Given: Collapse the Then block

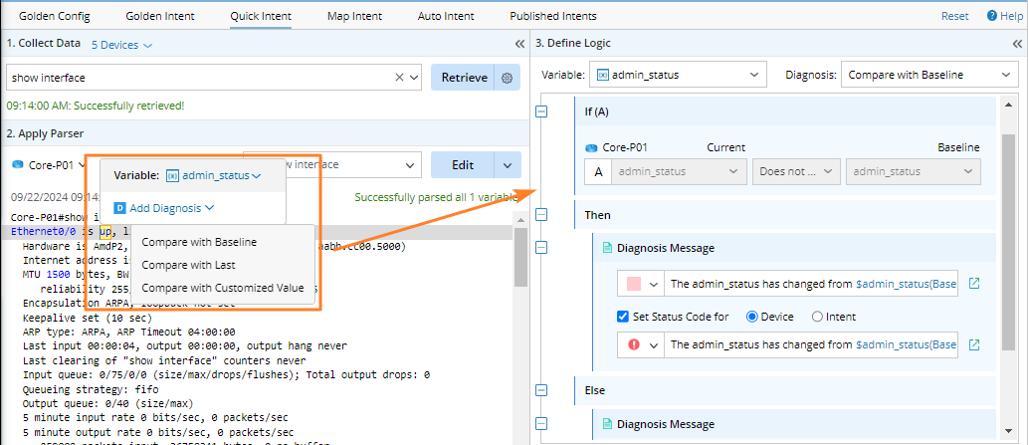Looking at the screenshot, I should (x=541, y=215).
